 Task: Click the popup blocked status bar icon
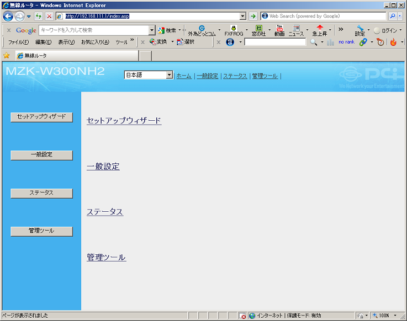(242, 315)
